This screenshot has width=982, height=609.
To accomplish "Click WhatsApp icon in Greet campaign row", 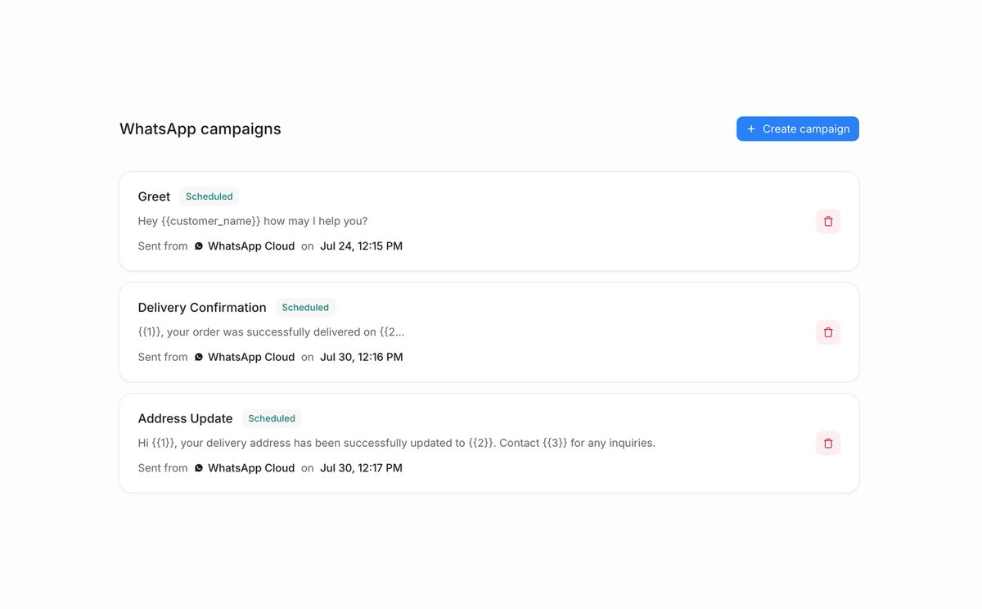I will (x=198, y=246).
